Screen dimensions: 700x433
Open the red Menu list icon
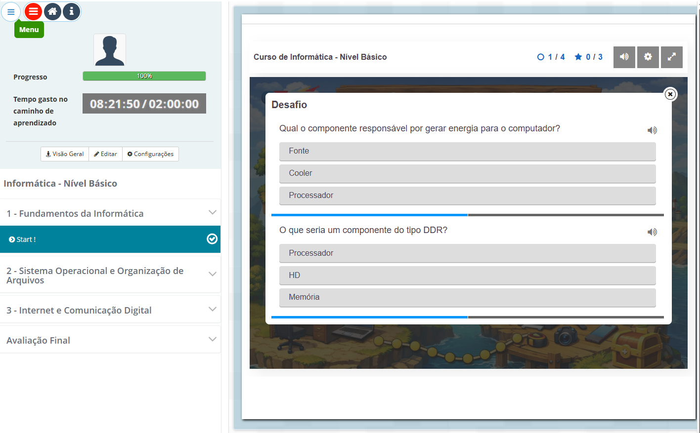point(33,11)
